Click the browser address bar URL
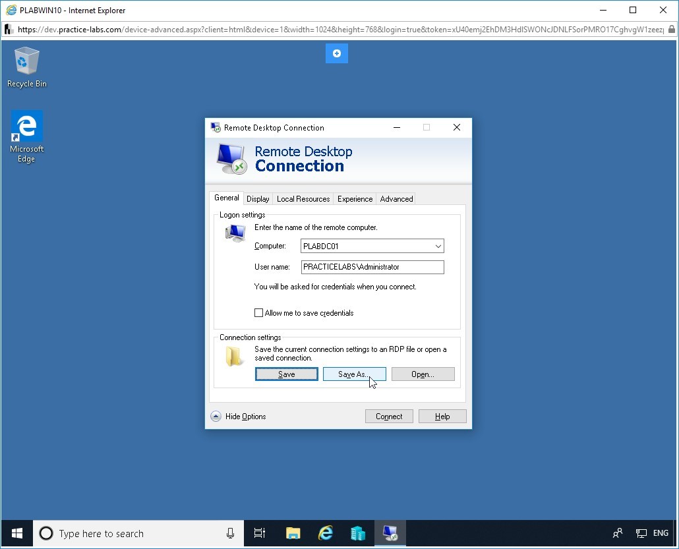 tap(340, 30)
